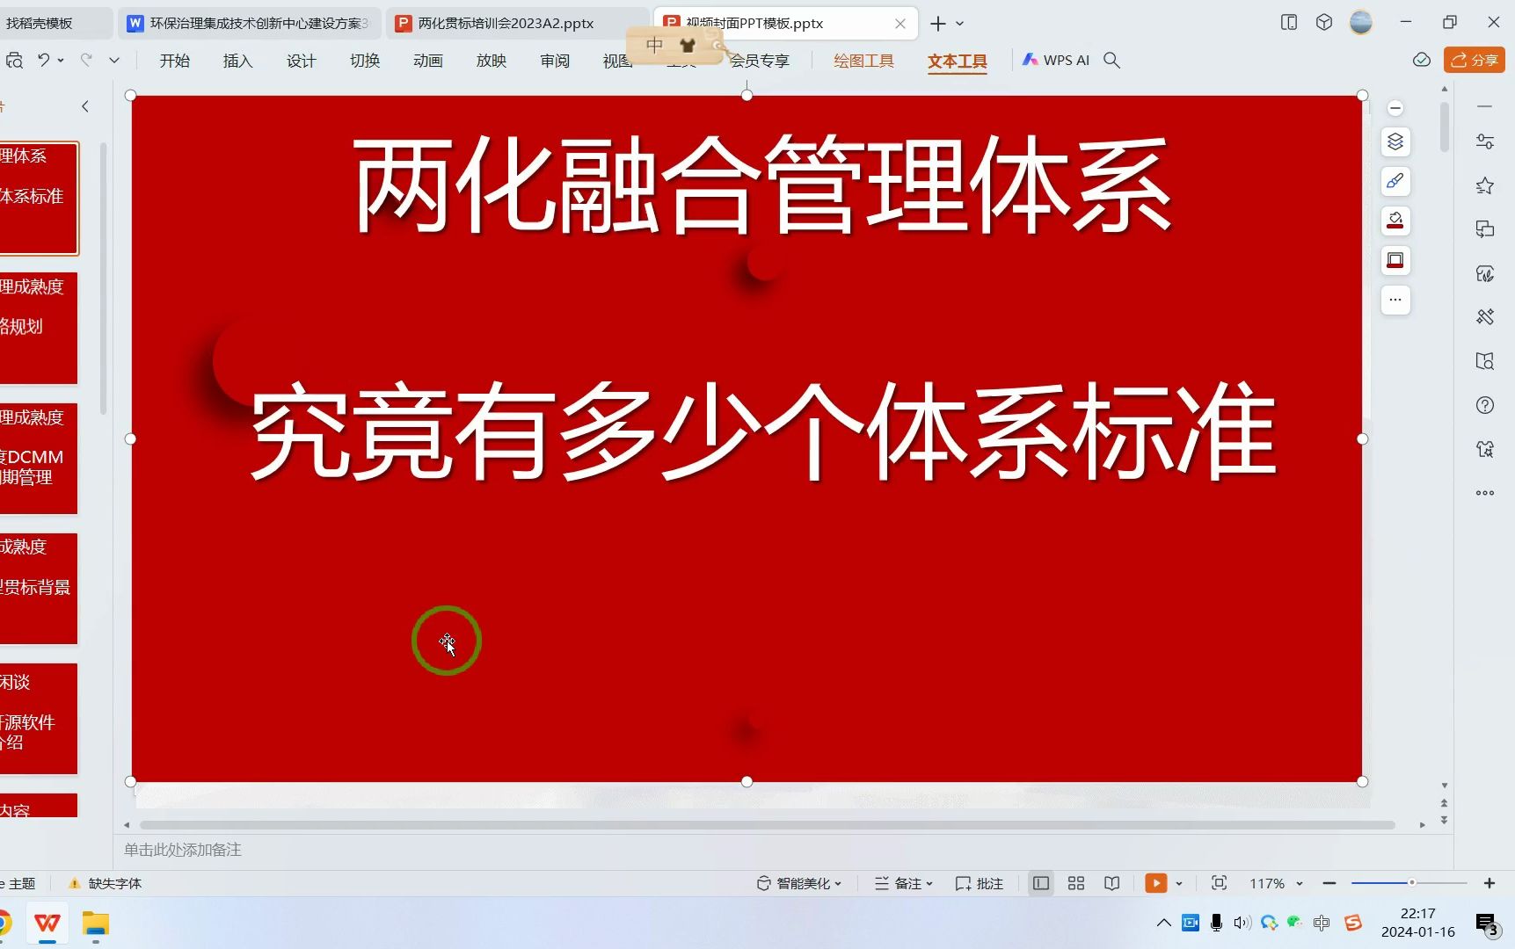The width and height of the screenshot is (1515, 949).
Task: Open the resource search map icon
Action: tap(1485, 360)
